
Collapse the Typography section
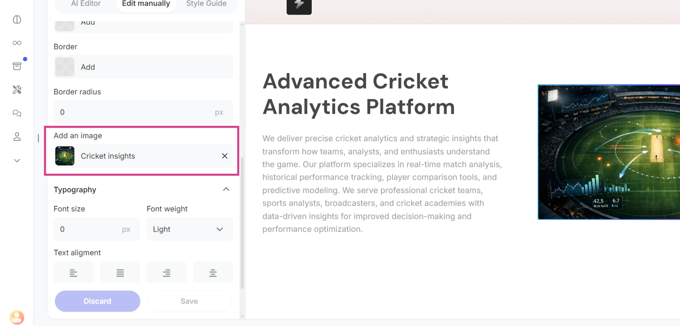226,189
